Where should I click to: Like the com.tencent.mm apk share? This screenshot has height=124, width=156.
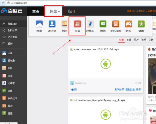[x=74, y=89]
